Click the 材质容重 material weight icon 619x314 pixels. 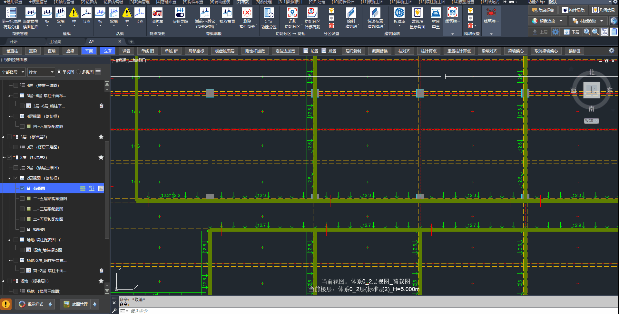coord(436,13)
